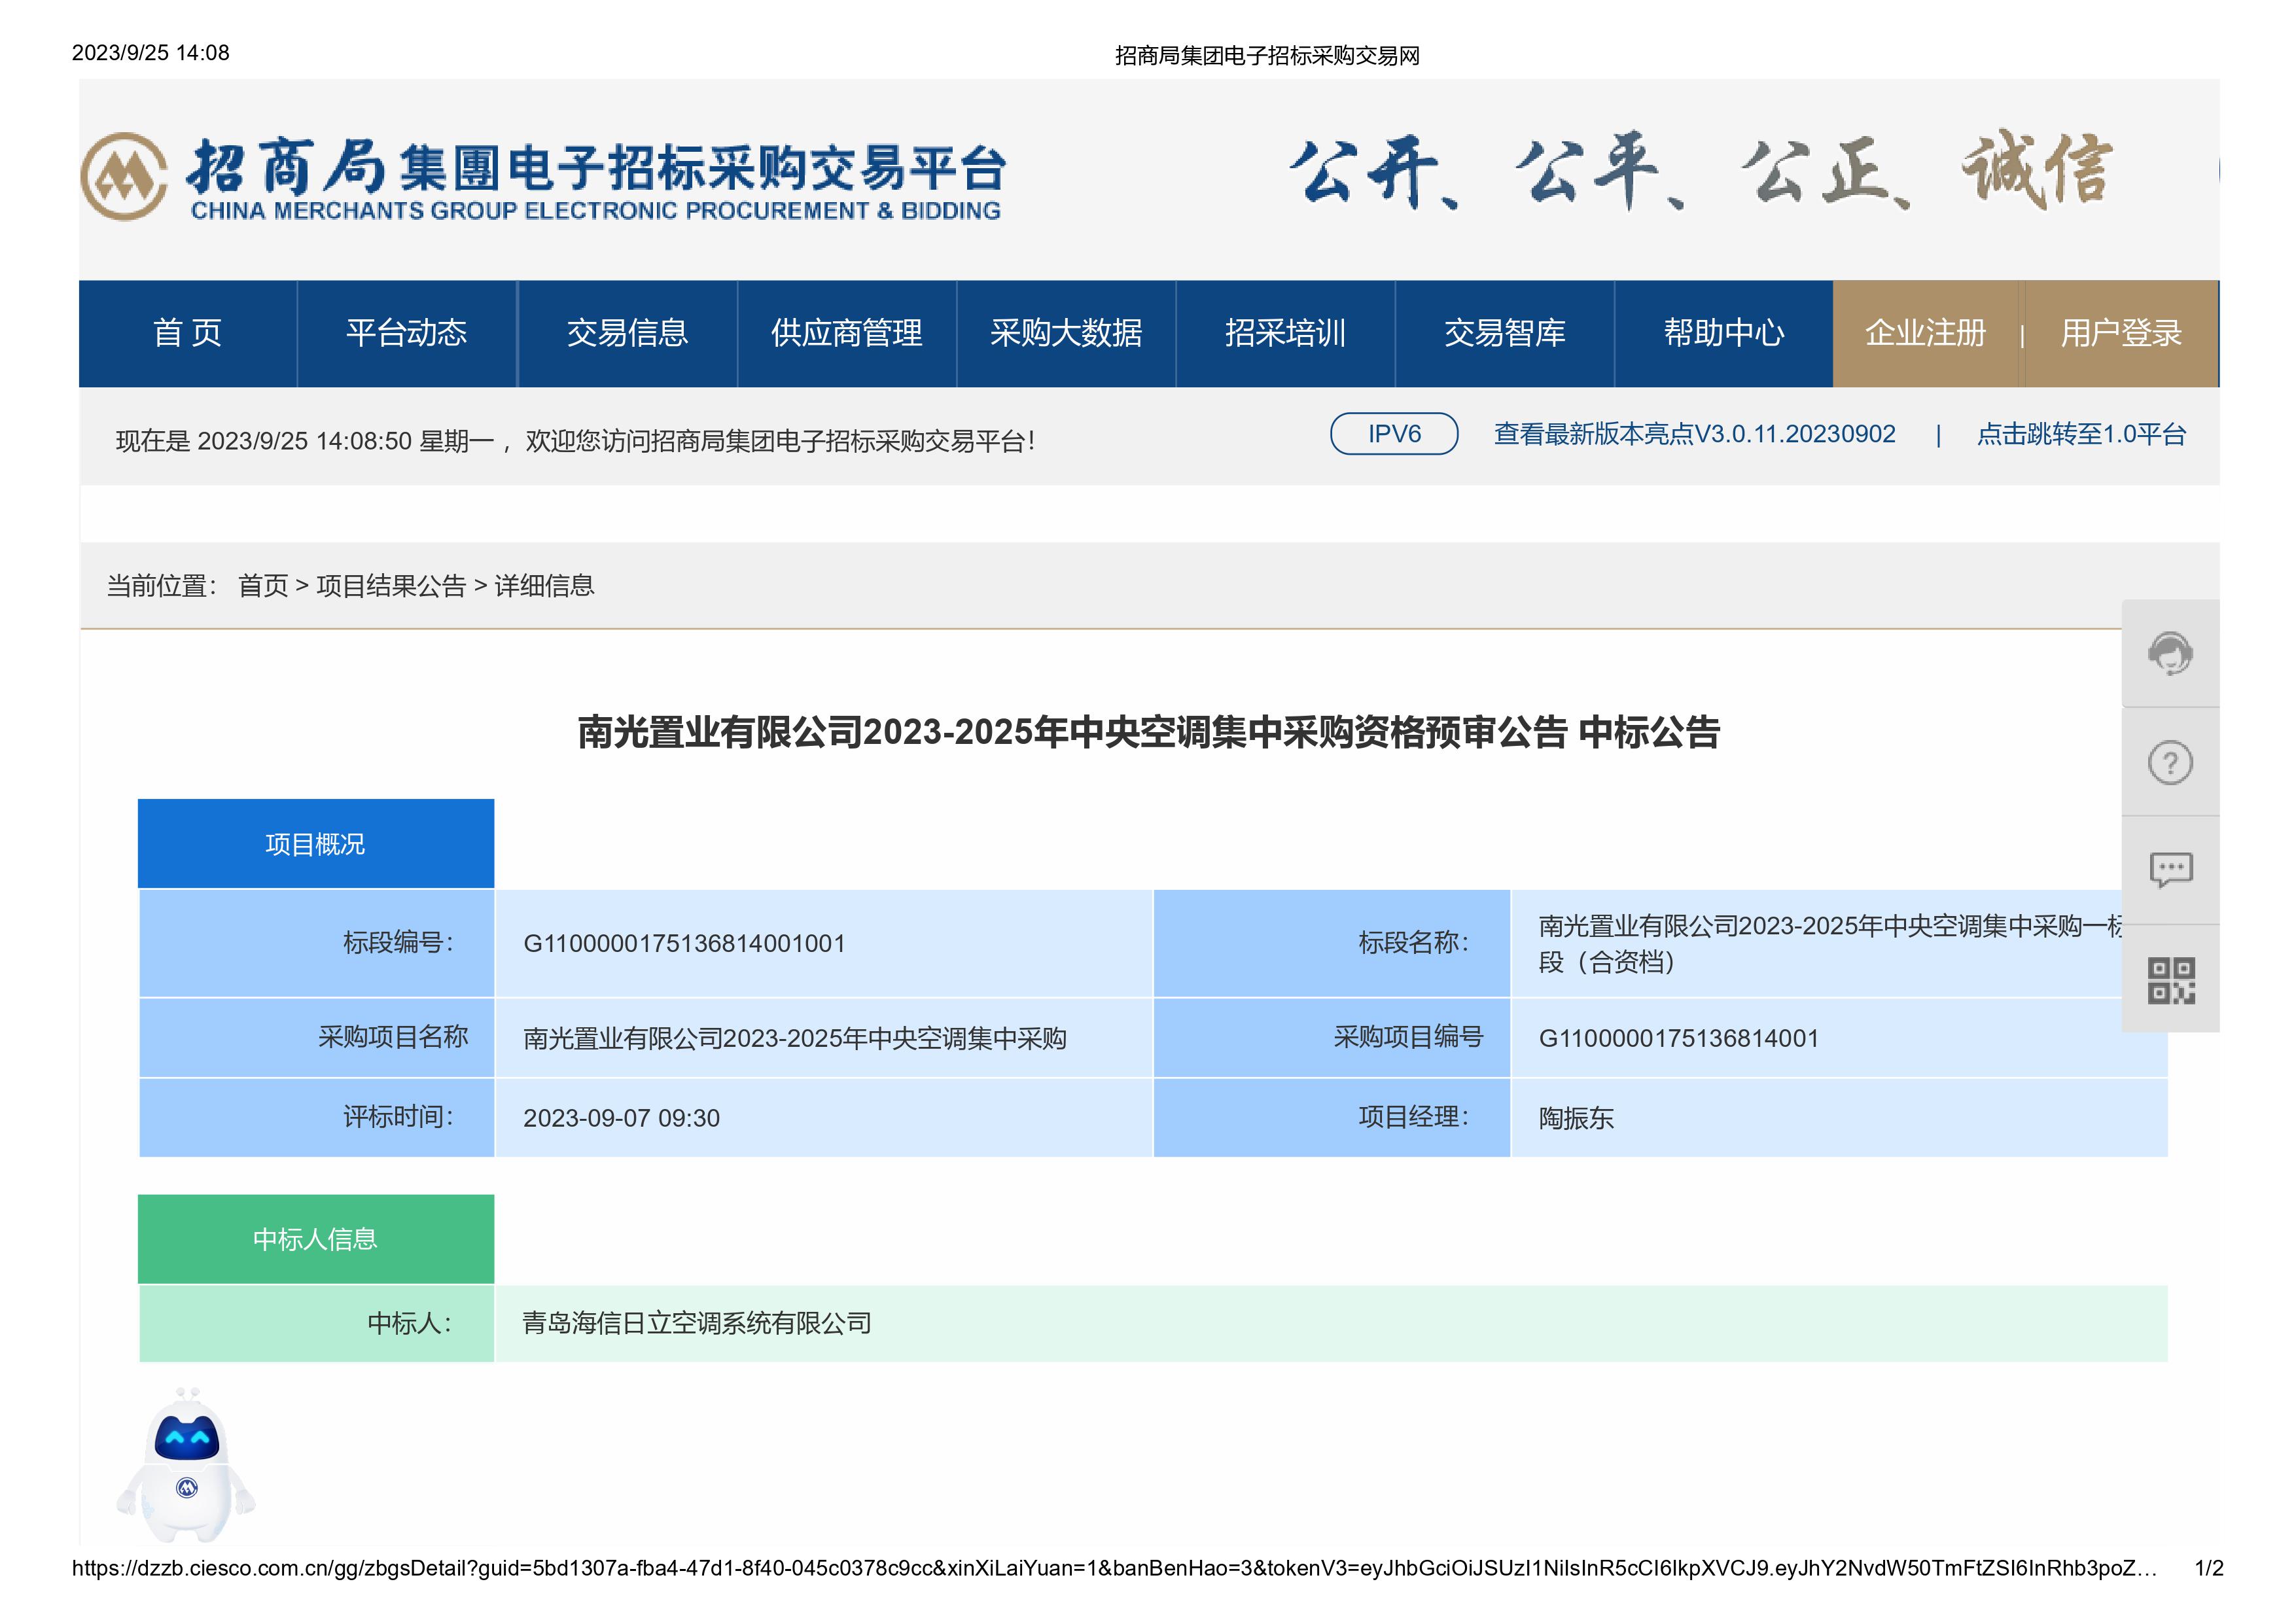Click the 点击跳转至1.0平台 link
The width and height of the screenshot is (2296, 1622).
tap(2081, 434)
